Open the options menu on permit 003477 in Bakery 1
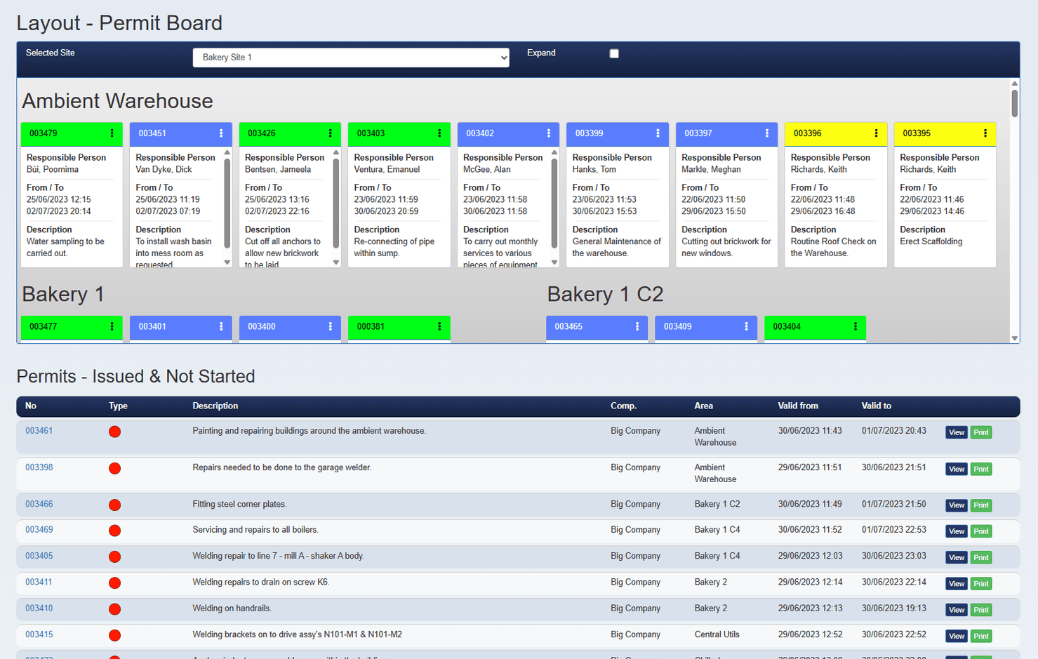The image size is (1038, 659). click(x=112, y=327)
